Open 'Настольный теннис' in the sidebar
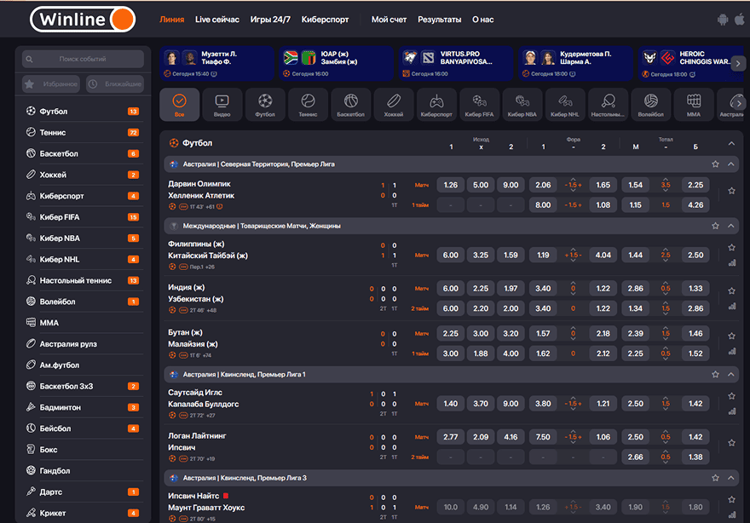750x523 pixels. 84,280
